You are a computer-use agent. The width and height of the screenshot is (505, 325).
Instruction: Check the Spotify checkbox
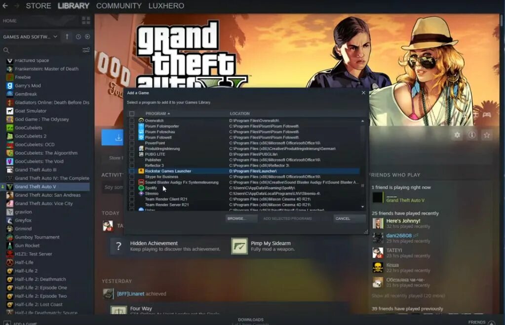point(132,188)
